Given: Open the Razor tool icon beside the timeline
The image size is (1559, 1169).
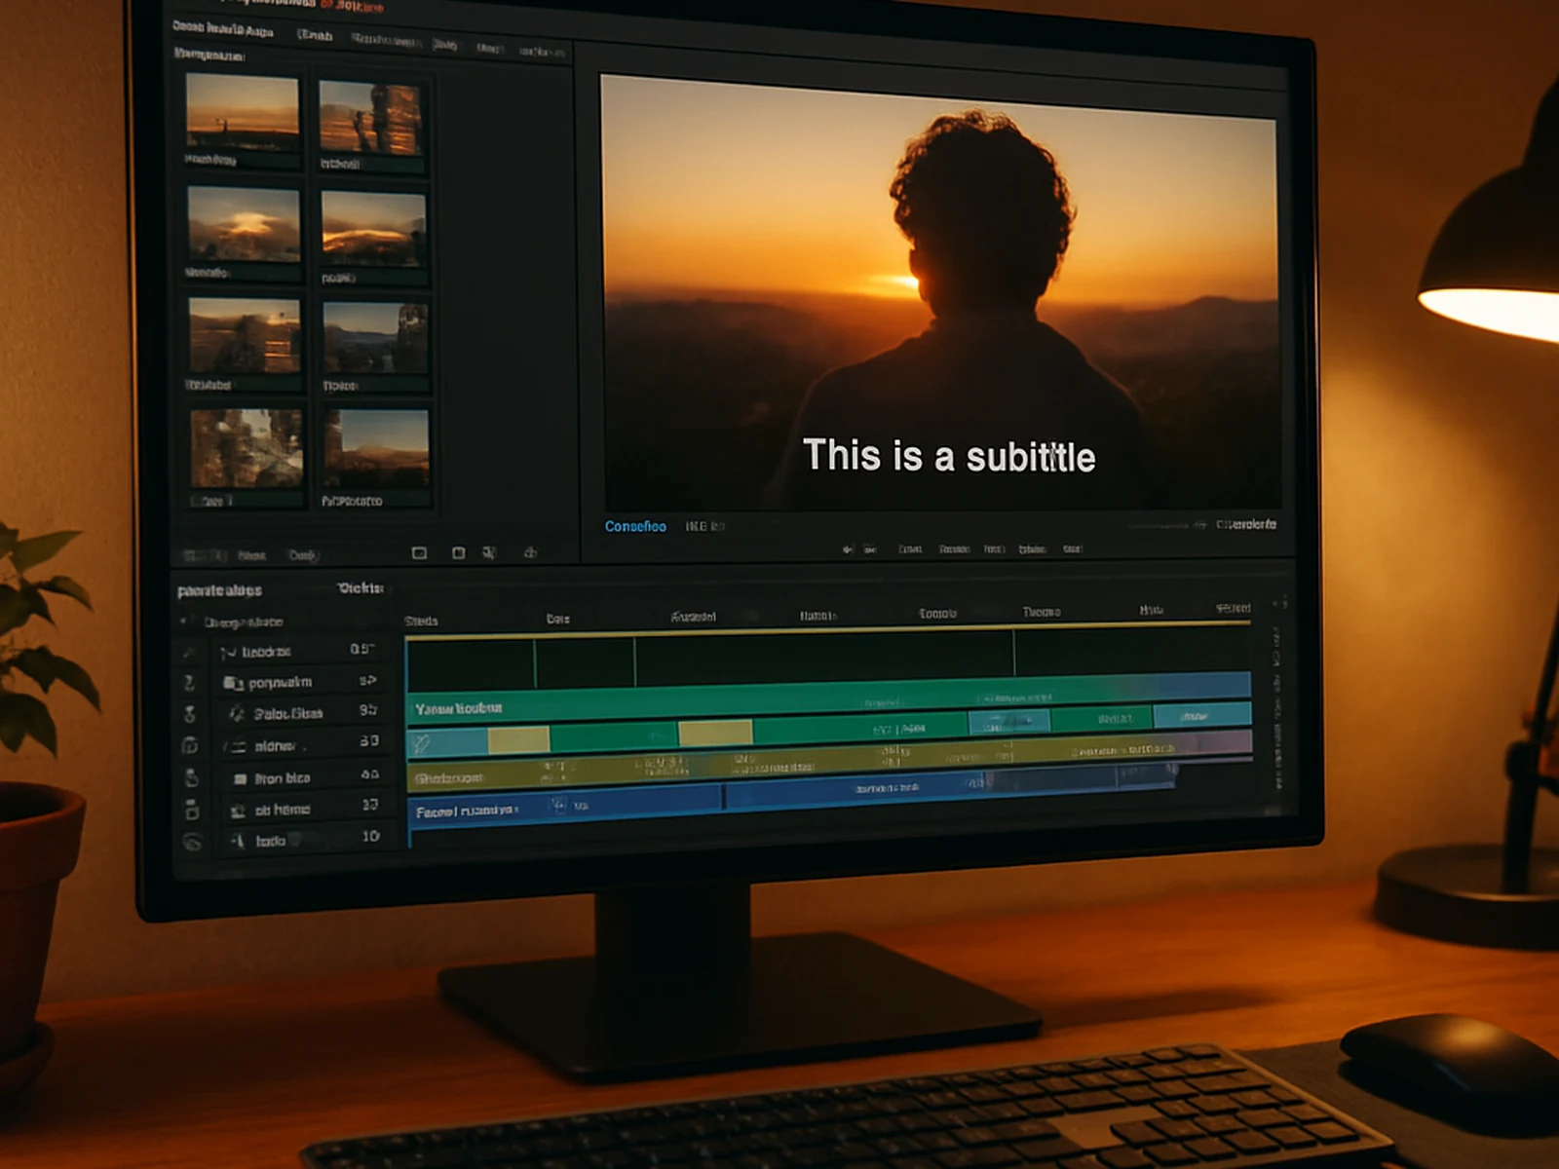Looking at the screenshot, I should 190,682.
